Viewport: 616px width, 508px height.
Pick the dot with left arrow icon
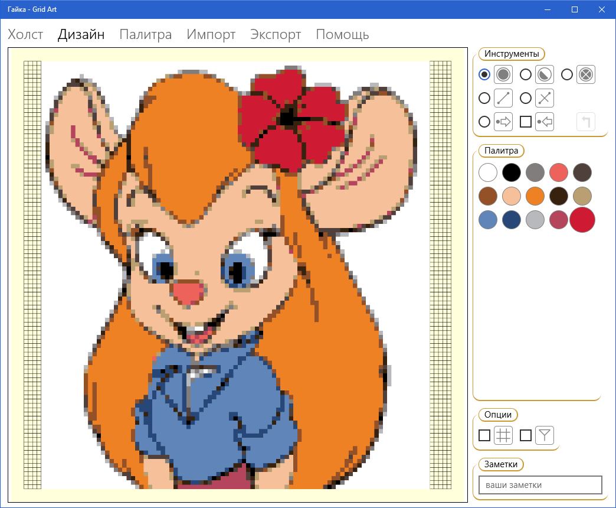[x=545, y=122]
